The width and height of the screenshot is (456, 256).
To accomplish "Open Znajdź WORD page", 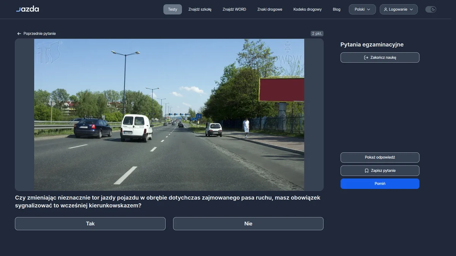I will point(234,9).
